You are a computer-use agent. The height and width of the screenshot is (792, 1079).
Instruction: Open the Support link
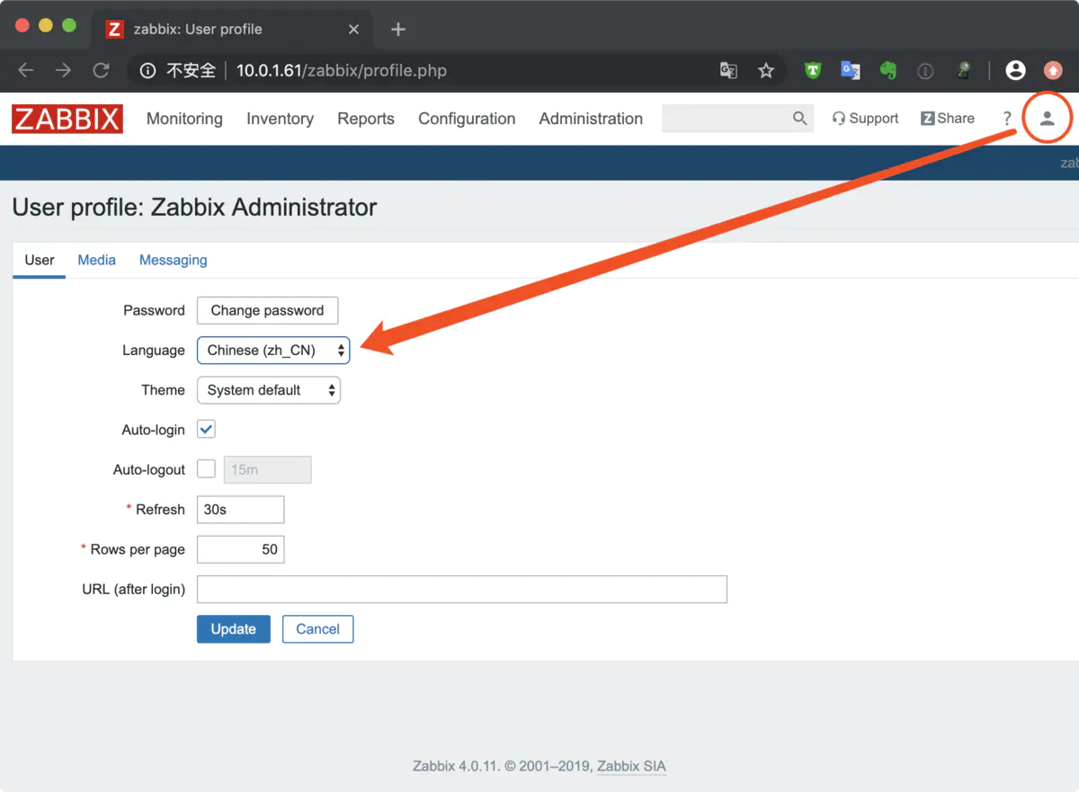coord(865,119)
